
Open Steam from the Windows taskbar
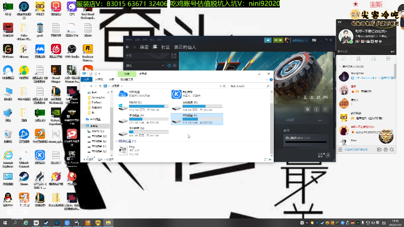(x=46, y=223)
